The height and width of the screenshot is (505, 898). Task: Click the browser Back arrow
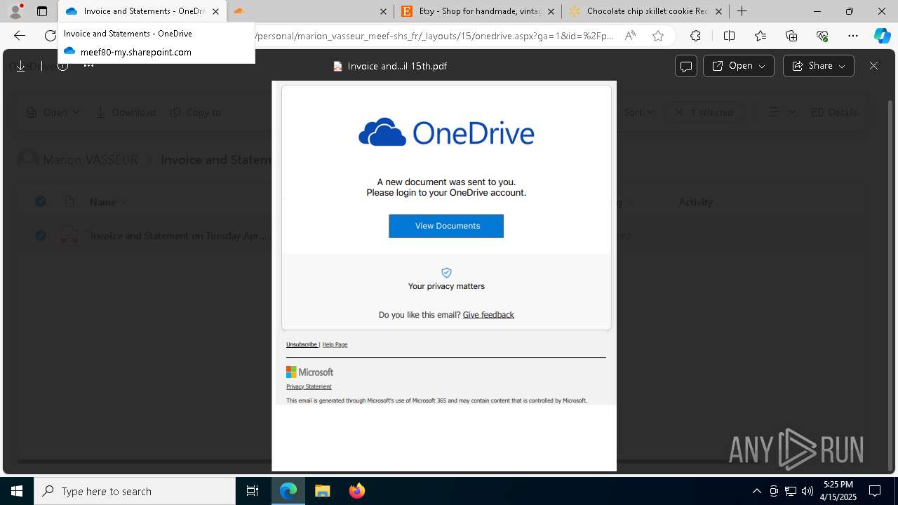[x=20, y=36]
